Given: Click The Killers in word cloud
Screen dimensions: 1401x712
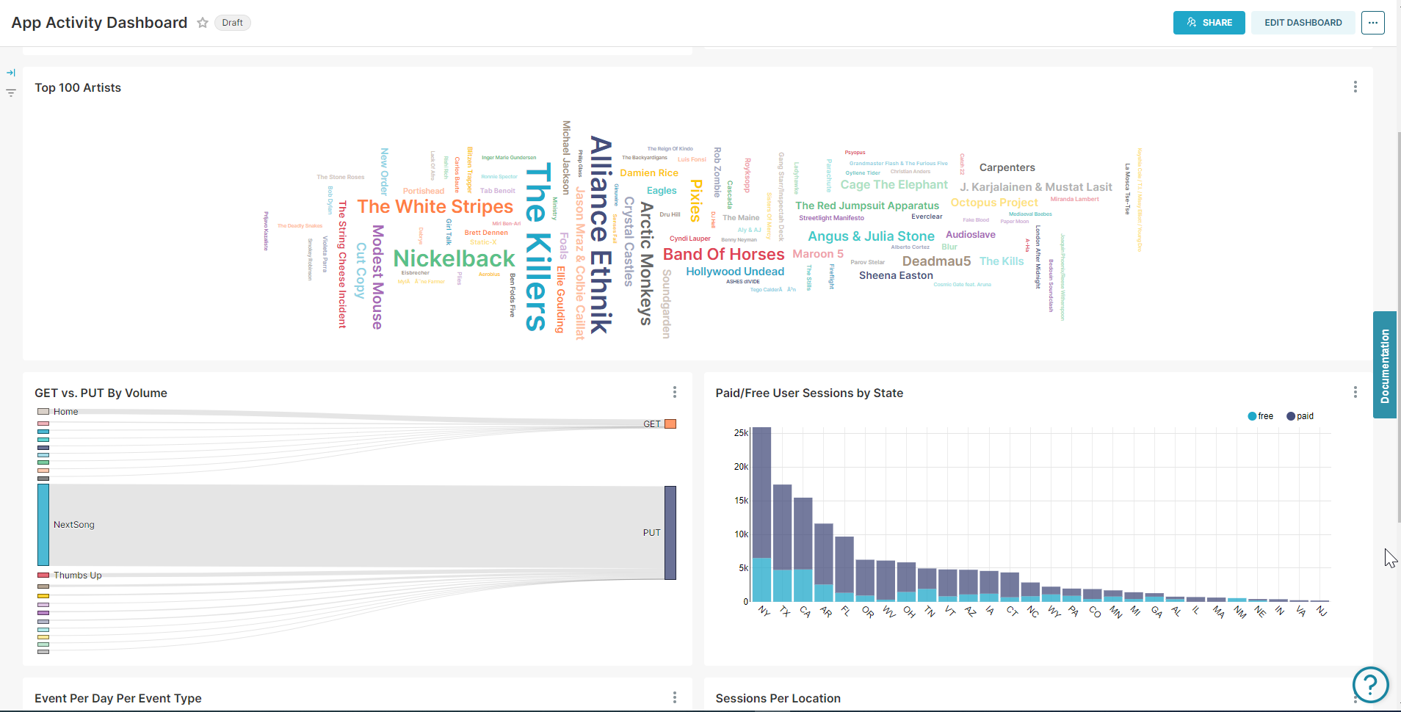Looking at the screenshot, I should [x=537, y=247].
